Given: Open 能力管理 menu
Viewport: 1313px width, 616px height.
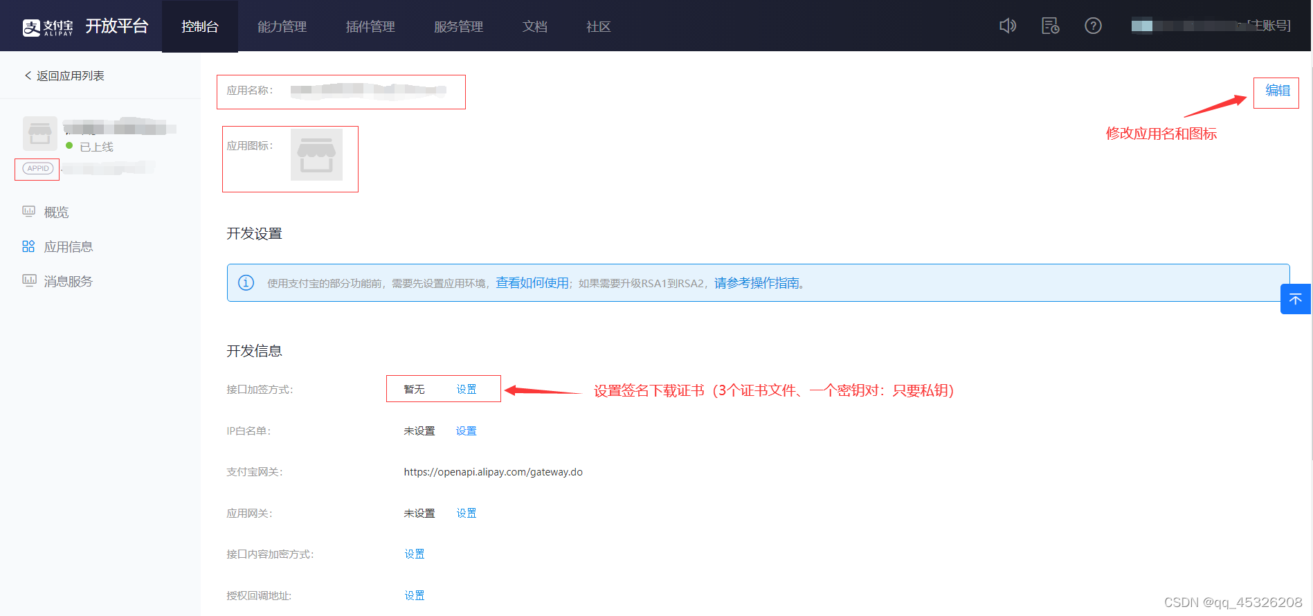Looking at the screenshot, I should [x=282, y=26].
